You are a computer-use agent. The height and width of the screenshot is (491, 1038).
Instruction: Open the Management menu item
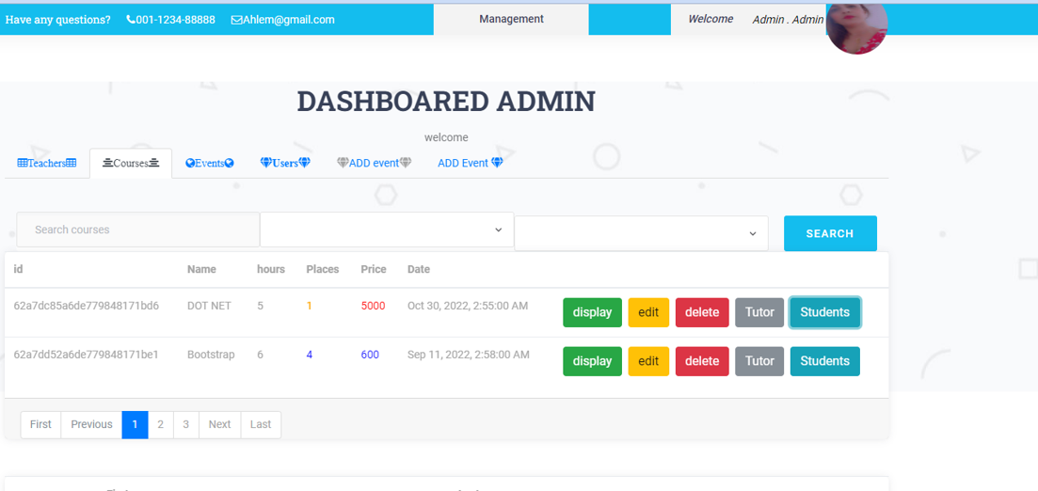coord(511,19)
